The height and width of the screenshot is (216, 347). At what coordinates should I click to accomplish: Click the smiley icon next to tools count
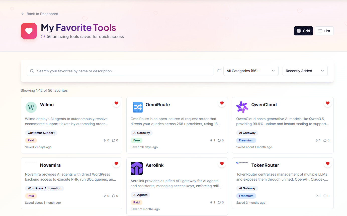click(x=43, y=36)
